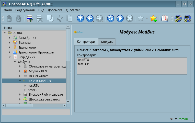Click the Save to DB toolbar icon
This screenshot has height=123, width=195.
pyautogui.click(x=18, y=19)
